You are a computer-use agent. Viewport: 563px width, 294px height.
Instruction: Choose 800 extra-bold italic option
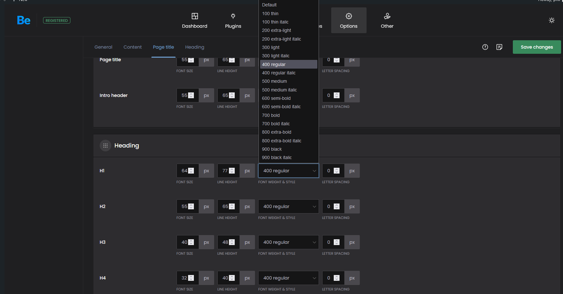tap(289, 141)
